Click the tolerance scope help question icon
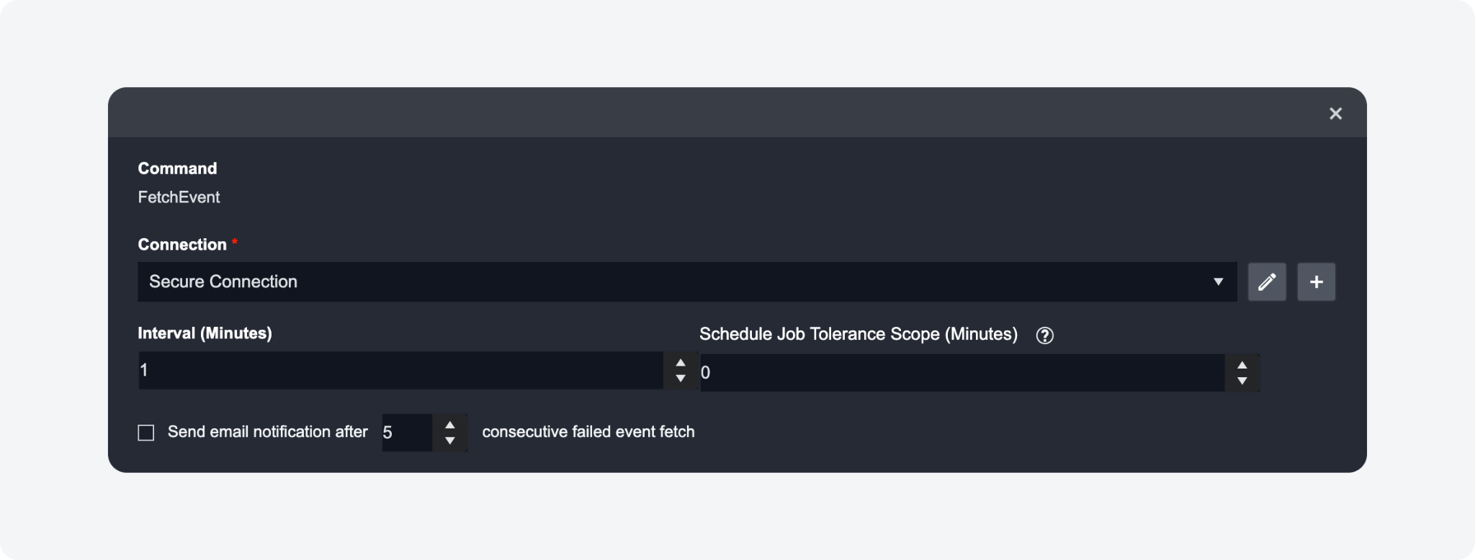1475x560 pixels. [x=1044, y=335]
